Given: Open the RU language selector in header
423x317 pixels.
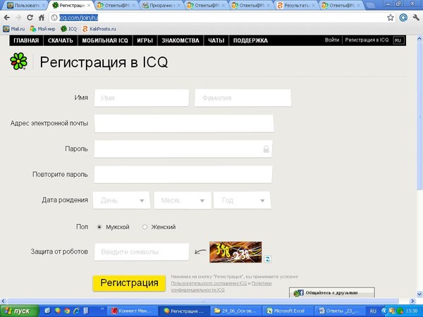Looking at the screenshot, I should (398, 40).
